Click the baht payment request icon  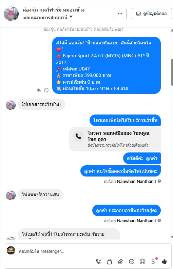[x=153, y=261]
